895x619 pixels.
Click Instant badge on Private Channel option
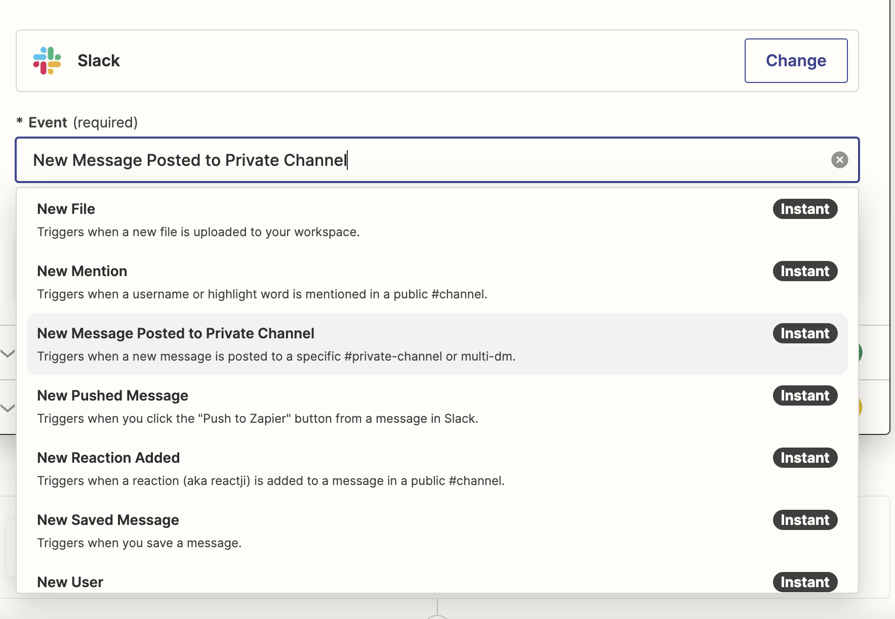click(805, 333)
